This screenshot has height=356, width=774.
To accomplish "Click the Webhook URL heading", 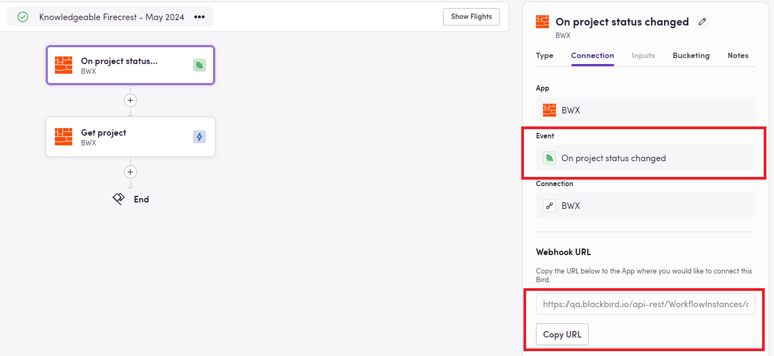I will (x=563, y=252).
